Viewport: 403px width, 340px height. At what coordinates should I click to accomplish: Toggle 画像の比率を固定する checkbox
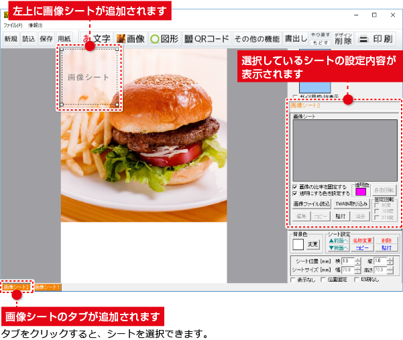coord(296,186)
